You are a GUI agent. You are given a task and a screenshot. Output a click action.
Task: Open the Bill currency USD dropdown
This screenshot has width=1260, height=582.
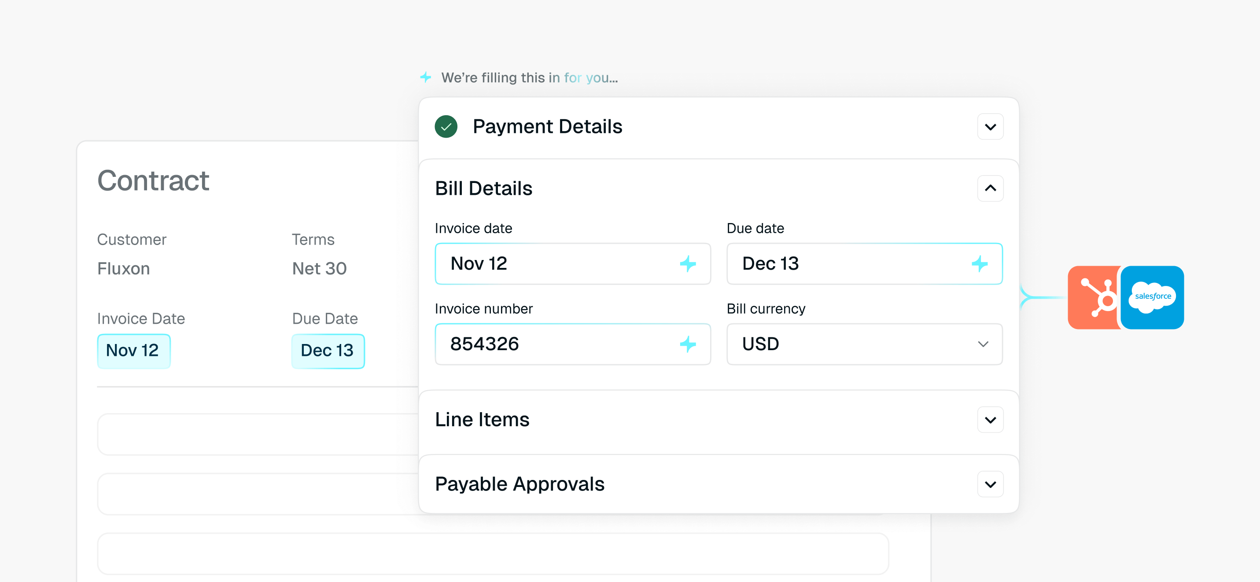pyautogui.click(x=864, y=344)
